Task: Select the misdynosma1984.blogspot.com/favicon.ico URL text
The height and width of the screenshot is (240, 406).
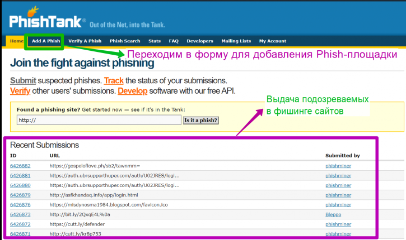Action: coord(109,205)
